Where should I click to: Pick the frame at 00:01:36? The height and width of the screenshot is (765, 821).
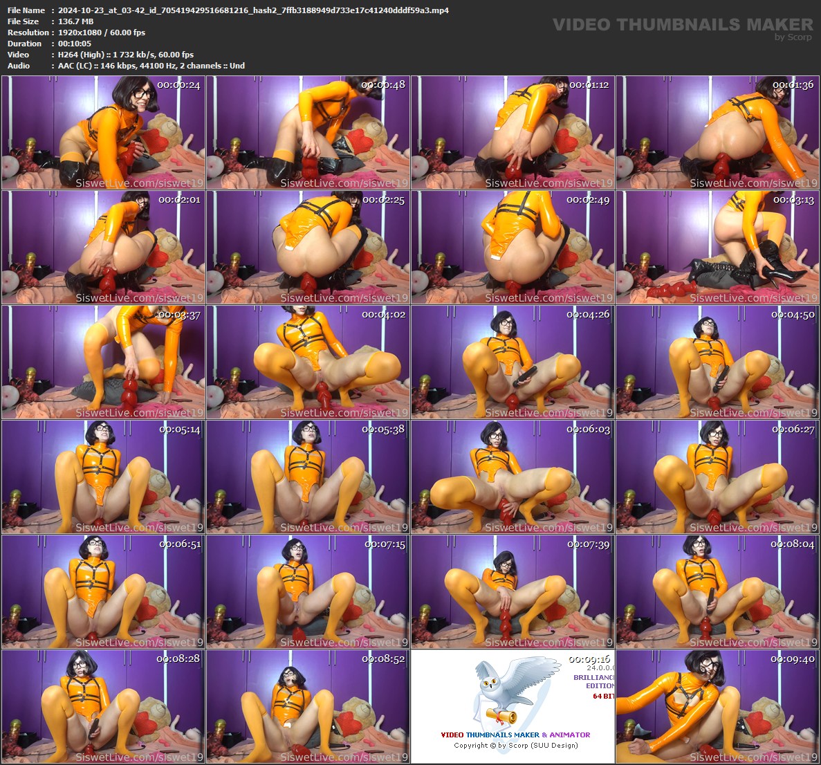coord(717,133)
